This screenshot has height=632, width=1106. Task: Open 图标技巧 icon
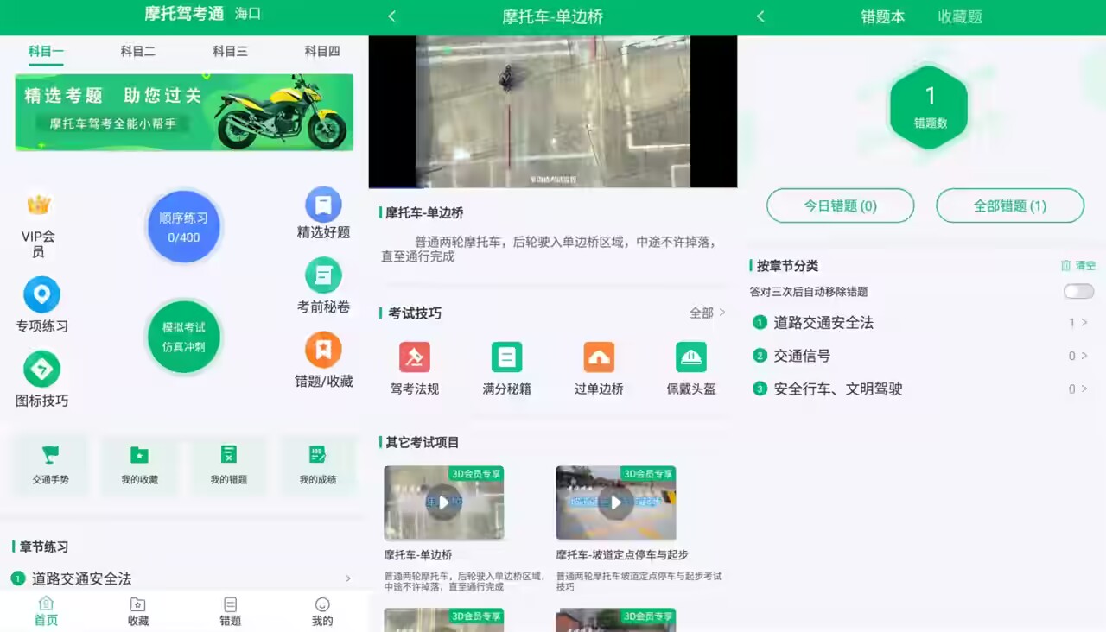(41, 370)
